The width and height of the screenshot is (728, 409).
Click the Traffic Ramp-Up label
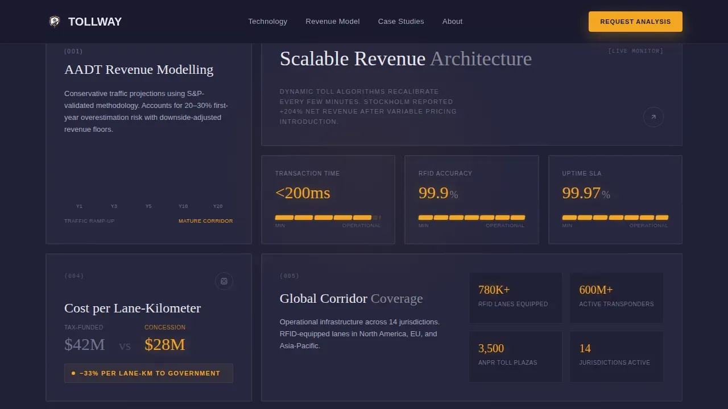coord(89,221)
